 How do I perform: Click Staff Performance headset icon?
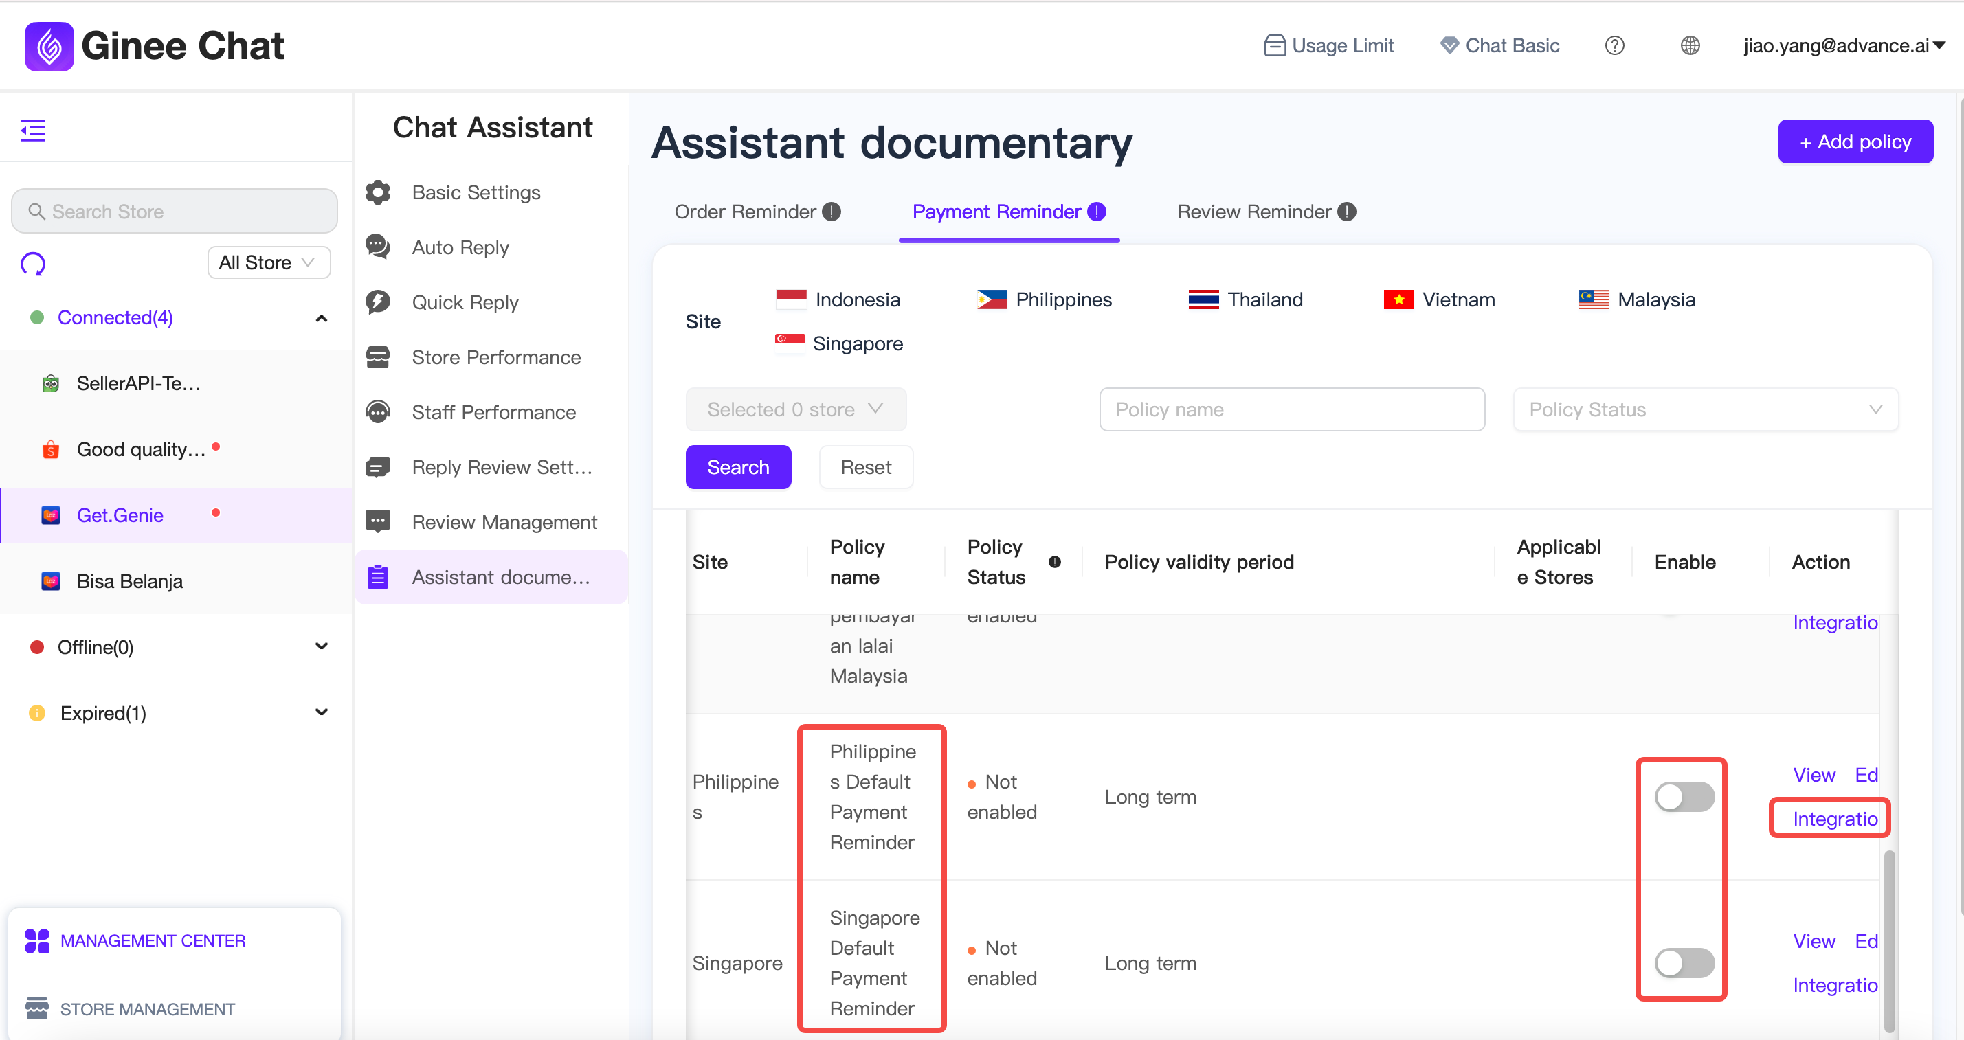[378, 411]
